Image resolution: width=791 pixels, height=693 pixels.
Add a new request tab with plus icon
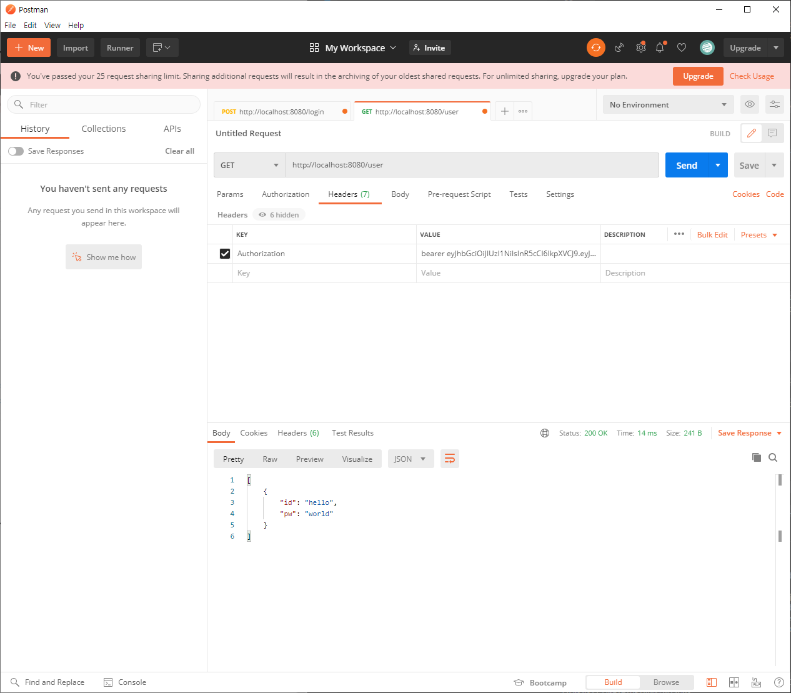(x=504, y=111)
